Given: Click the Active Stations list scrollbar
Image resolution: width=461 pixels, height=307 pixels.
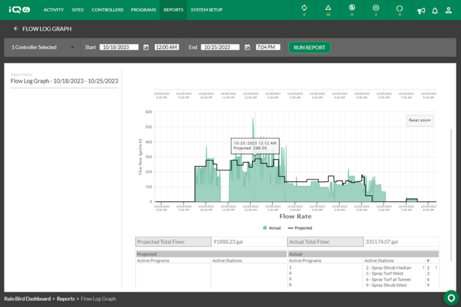Looking at the screenshot, I should pyautogui.click(x=423, y=267).
